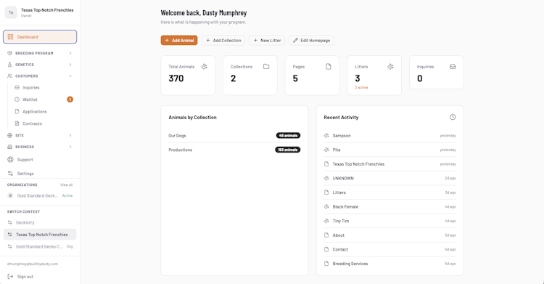Click the 2 active litters text

coord(361,88)
